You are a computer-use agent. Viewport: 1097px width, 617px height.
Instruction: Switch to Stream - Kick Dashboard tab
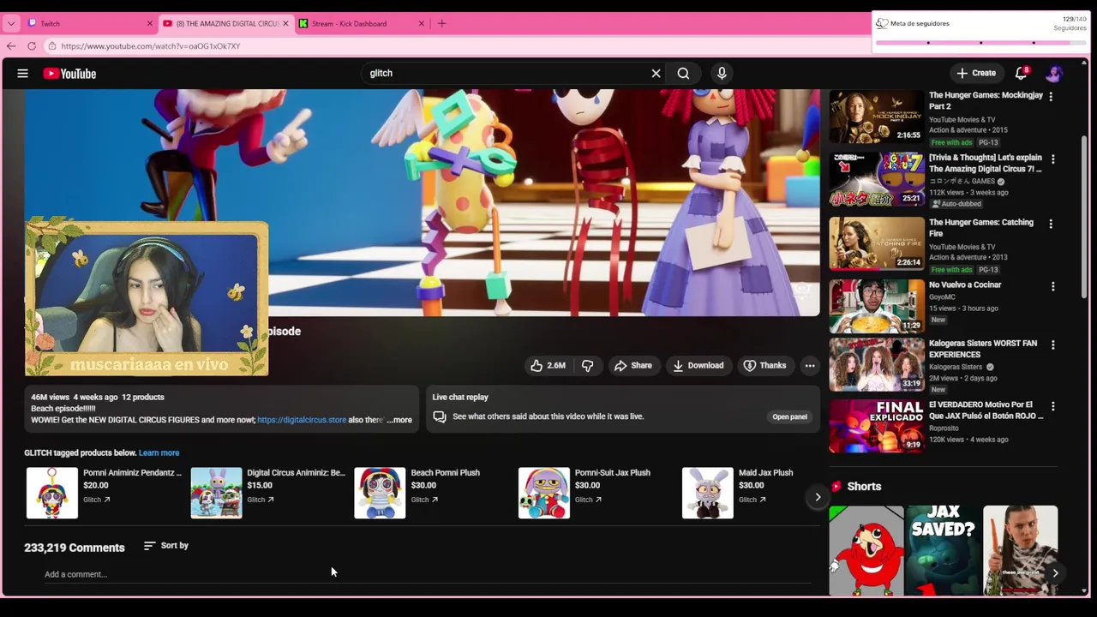tap(363, 23)
